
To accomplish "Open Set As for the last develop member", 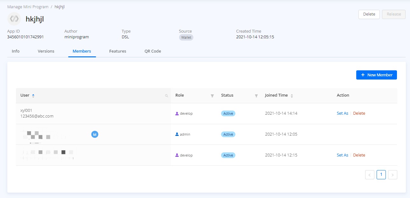I will 342,155.
